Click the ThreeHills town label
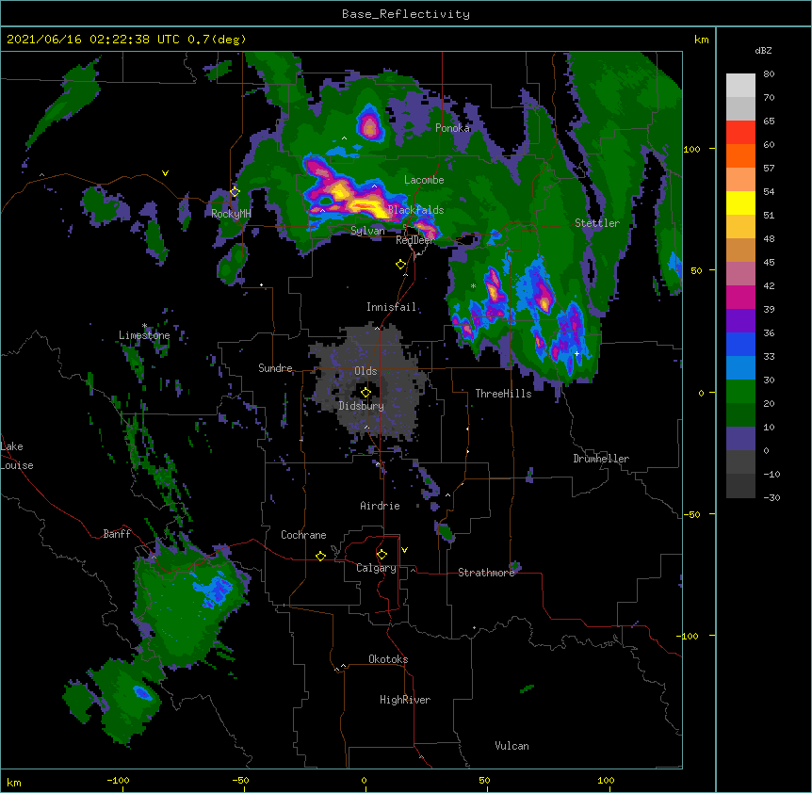 coord(503,394)
